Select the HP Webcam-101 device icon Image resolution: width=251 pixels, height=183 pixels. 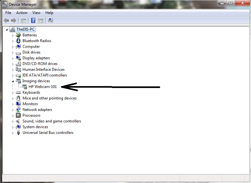point(25,87)
